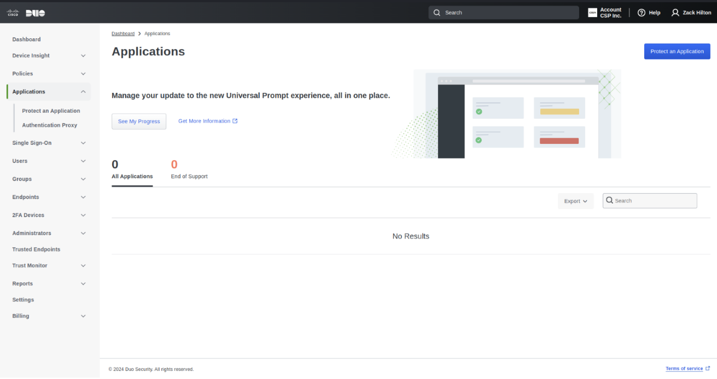Expand the Trust Monitor chevron
This screenshot has height=379, width=717.
[x=83, y=266]
